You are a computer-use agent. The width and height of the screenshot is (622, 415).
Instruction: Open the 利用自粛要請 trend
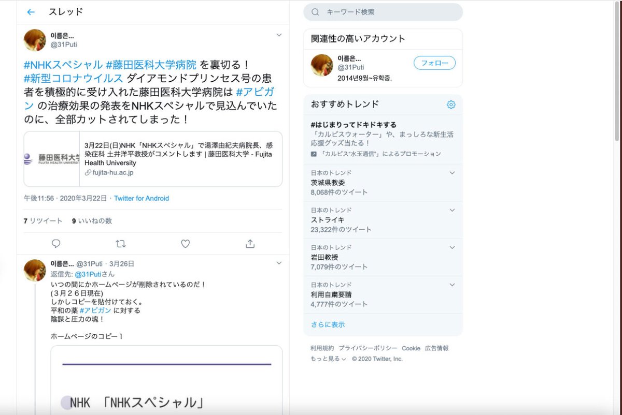pyautogui.click(x=383, y=294)
